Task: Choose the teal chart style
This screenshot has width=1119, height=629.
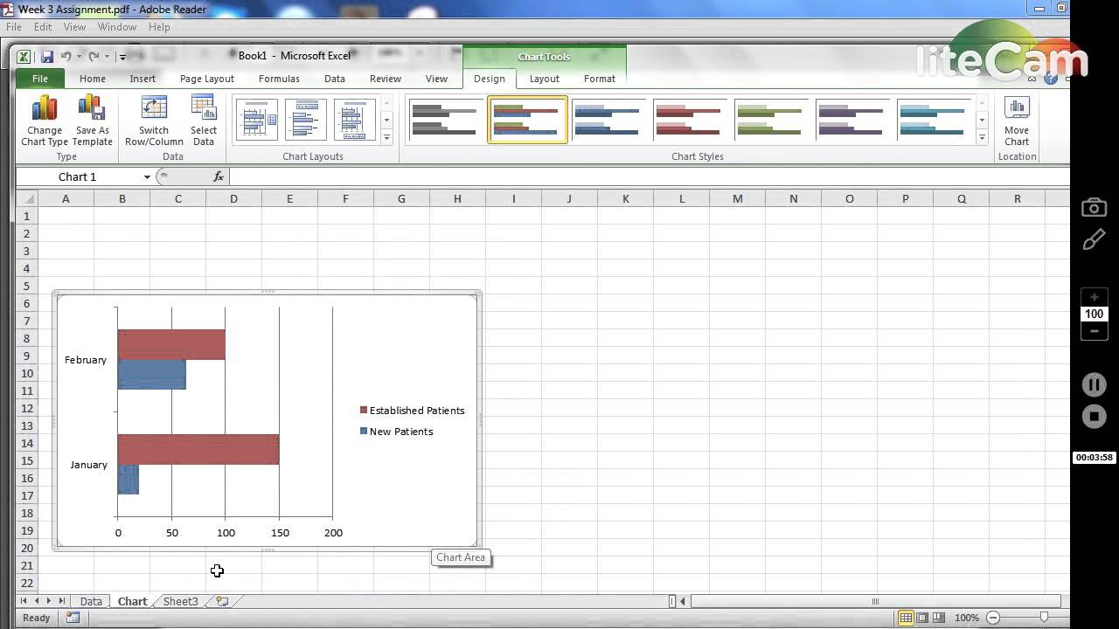Action: click(933, 120)
